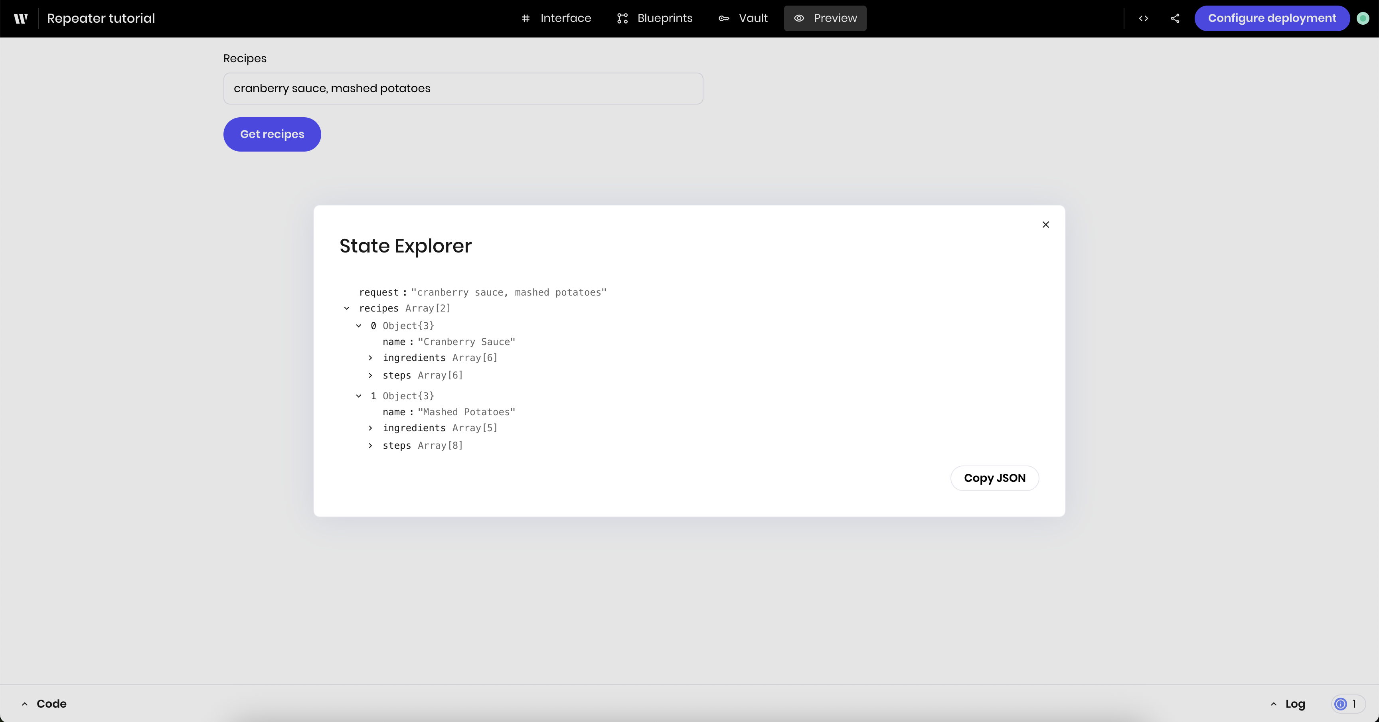
Task: Click the green status indicator dot
Action: tap(1363, 18)
